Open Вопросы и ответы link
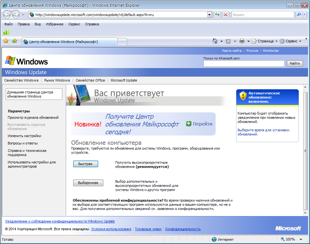This screenshot has height=244, width=310. [x=22, y=143]
